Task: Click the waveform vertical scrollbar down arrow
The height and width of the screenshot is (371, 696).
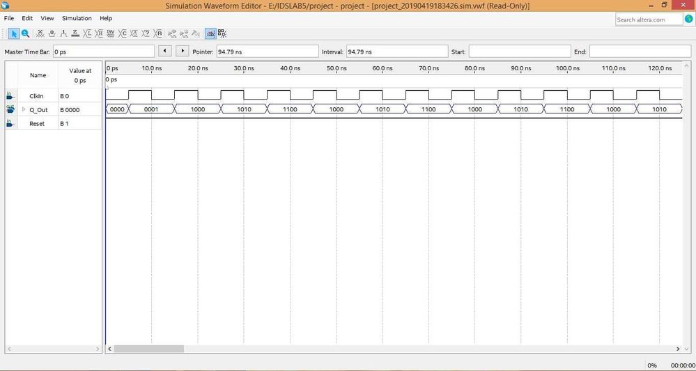Action: 687,349
